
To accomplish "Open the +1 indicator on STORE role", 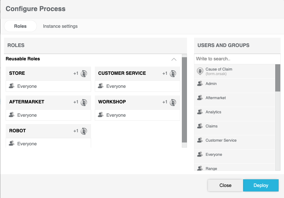I will (x=76, y=74).
